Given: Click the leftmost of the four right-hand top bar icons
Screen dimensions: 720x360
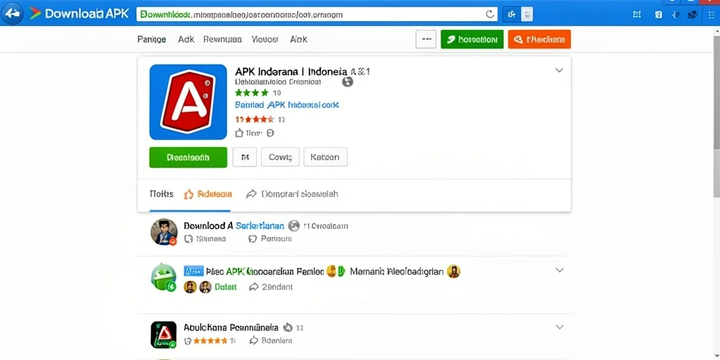Looking at the screenshot, I should pyautogui.click(x=637, y=14).
